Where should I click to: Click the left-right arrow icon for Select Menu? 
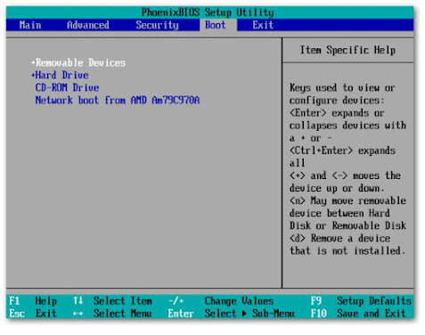[x=78, y=314]
